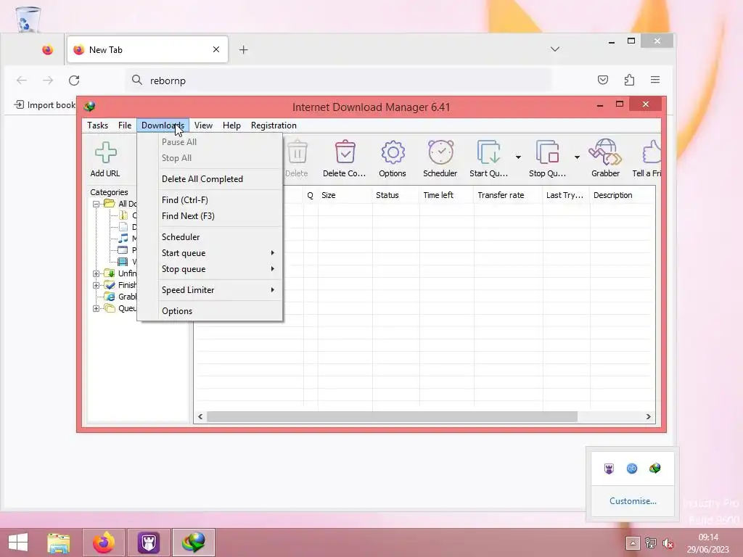Click the Tell a Friend thumbs-up icon
The height and width of the screenshot is (557, 743).
tap(652, 152)
